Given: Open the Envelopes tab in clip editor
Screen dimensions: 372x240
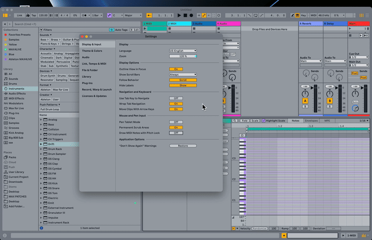Looking at the screenshot, I should click(x=311, y=121).
